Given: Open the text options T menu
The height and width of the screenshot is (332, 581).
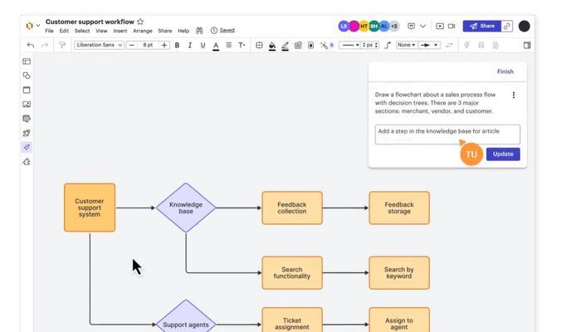Looking at the screenshot, I should pyautogui.click(x=242, y=45).
